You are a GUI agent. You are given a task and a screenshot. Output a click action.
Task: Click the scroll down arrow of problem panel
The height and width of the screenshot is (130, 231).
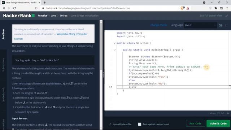[101, 128]
